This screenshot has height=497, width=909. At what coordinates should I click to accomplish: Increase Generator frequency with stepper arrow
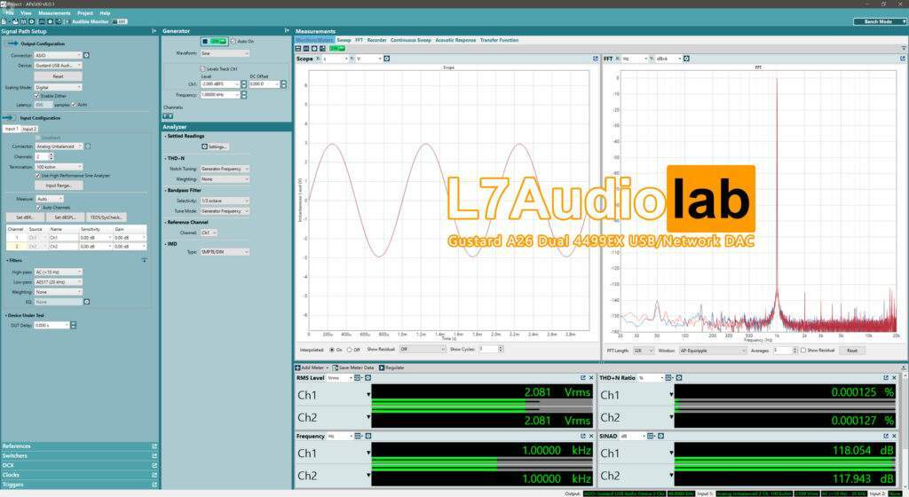[x=243, y=92]
